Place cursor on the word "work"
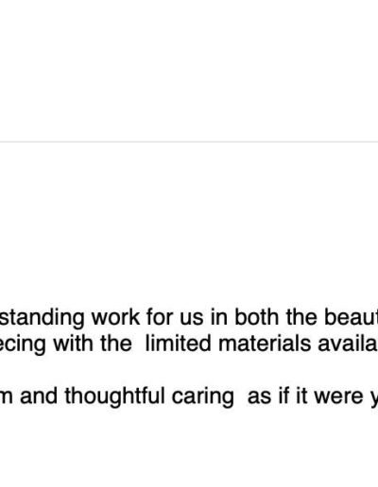Viewport: 378px width, 487px height. tap(115, 317)
